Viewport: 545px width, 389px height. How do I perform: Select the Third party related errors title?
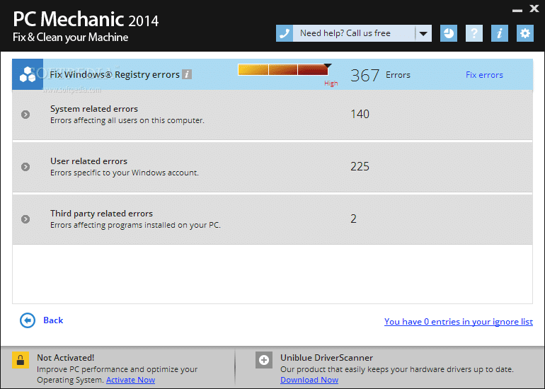tap(101, 214)
